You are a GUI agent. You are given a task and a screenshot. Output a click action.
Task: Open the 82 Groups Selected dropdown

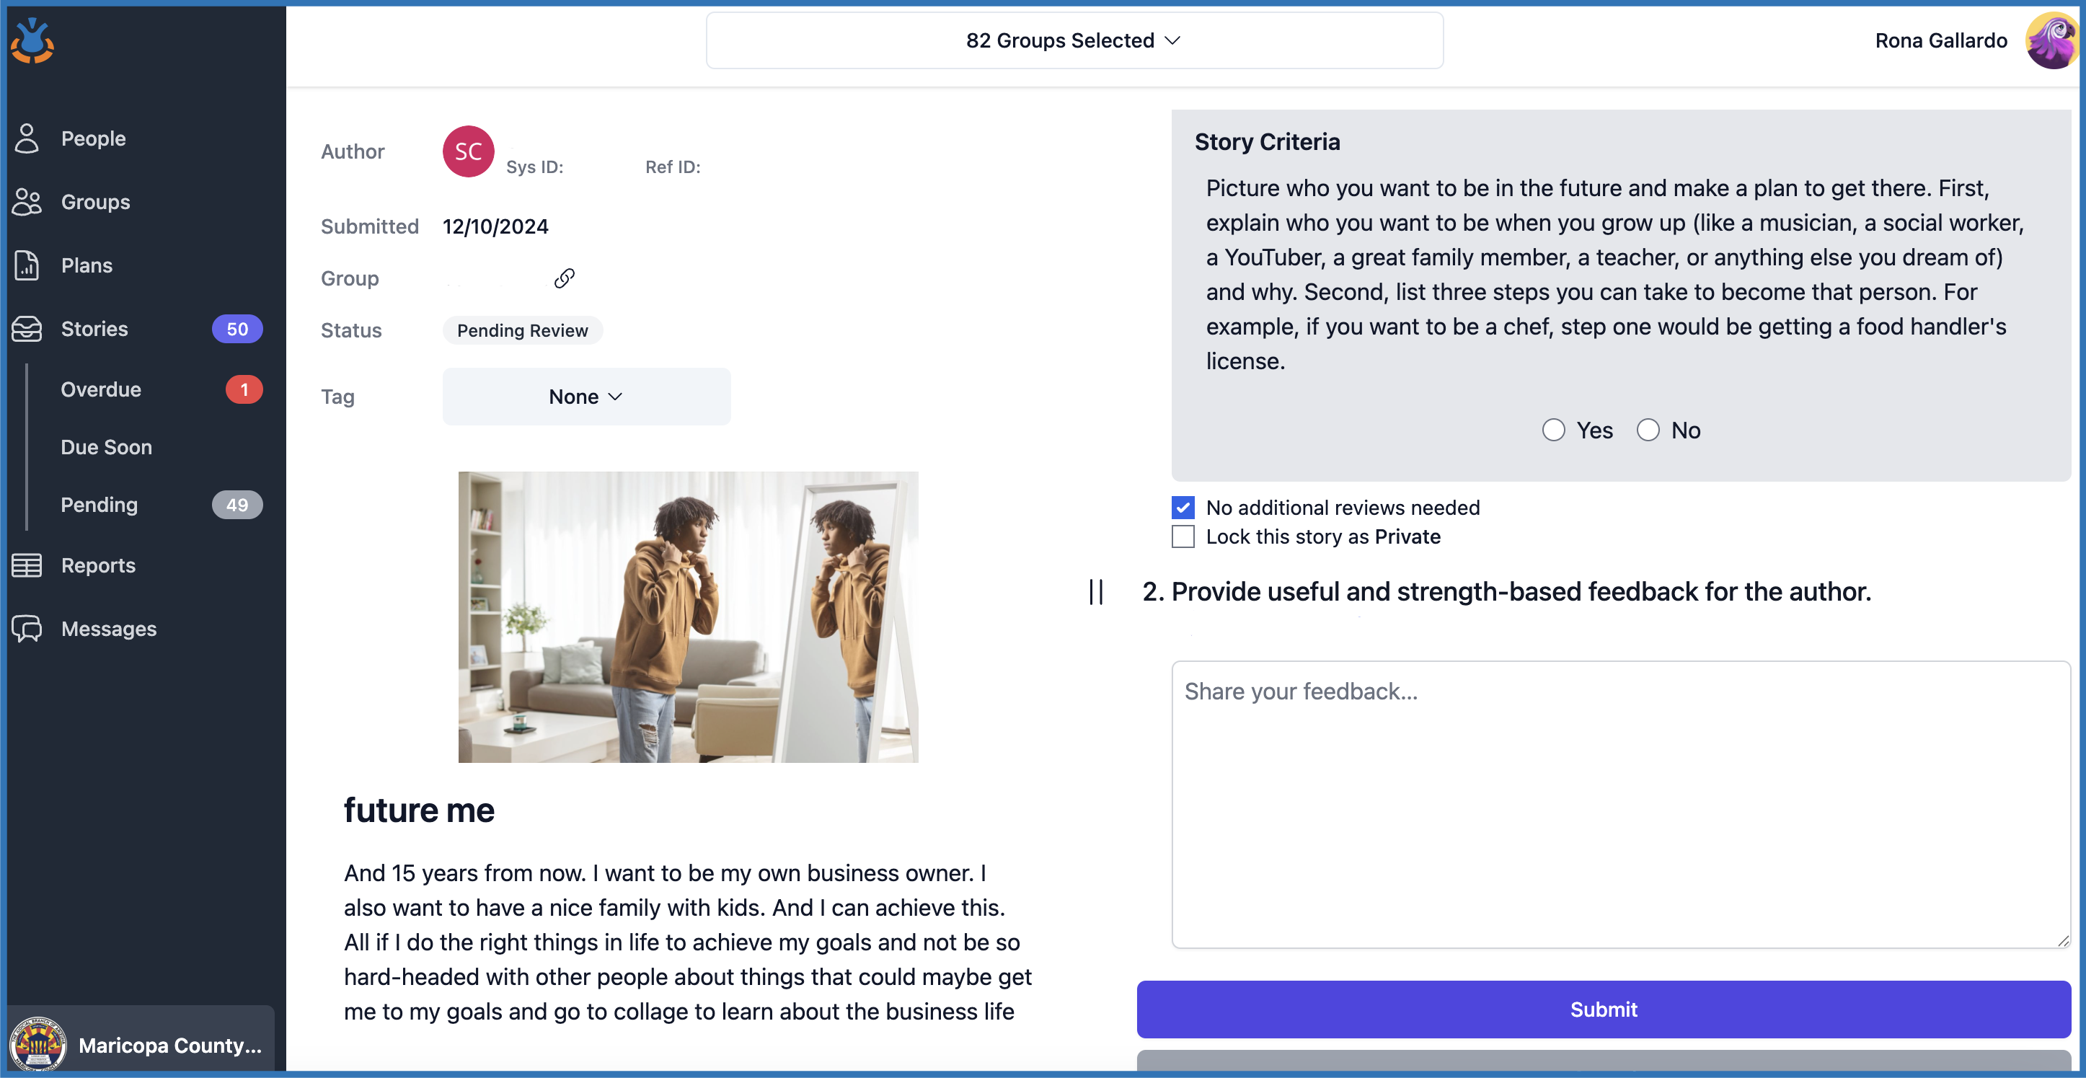1074,40
